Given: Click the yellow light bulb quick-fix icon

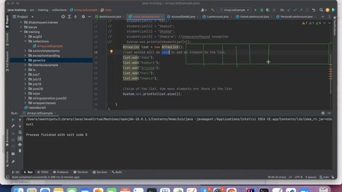Looking at the screenshot, I should tap(111, 52).
